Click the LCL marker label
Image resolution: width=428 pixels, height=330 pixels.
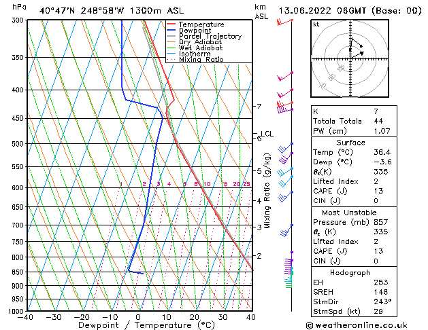pyautogui.click(x=267, y=134)
